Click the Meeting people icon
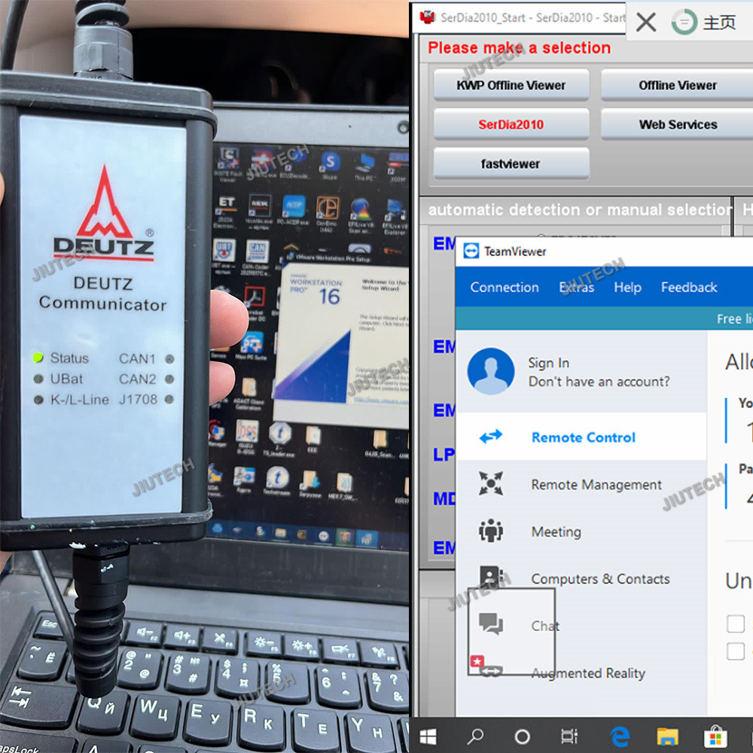The width and height of the screenshot is (753, 753). [x=491, y=531]
